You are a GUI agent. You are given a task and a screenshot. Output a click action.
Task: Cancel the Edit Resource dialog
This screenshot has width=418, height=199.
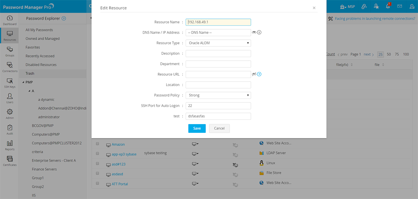tap(219, 128)
